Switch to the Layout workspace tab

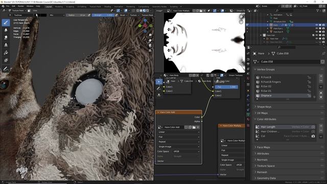49,7
